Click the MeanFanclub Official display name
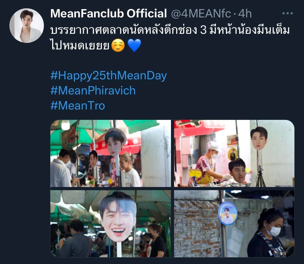This screenshot has height=264, width=304. [x=109, y=13]
